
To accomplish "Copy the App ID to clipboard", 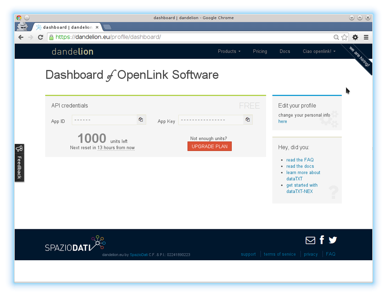I will 141,119.
